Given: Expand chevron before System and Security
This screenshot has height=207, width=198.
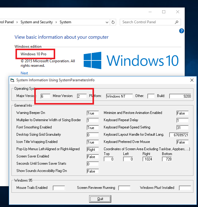Looking at the screenshot, I should (17, 22).
